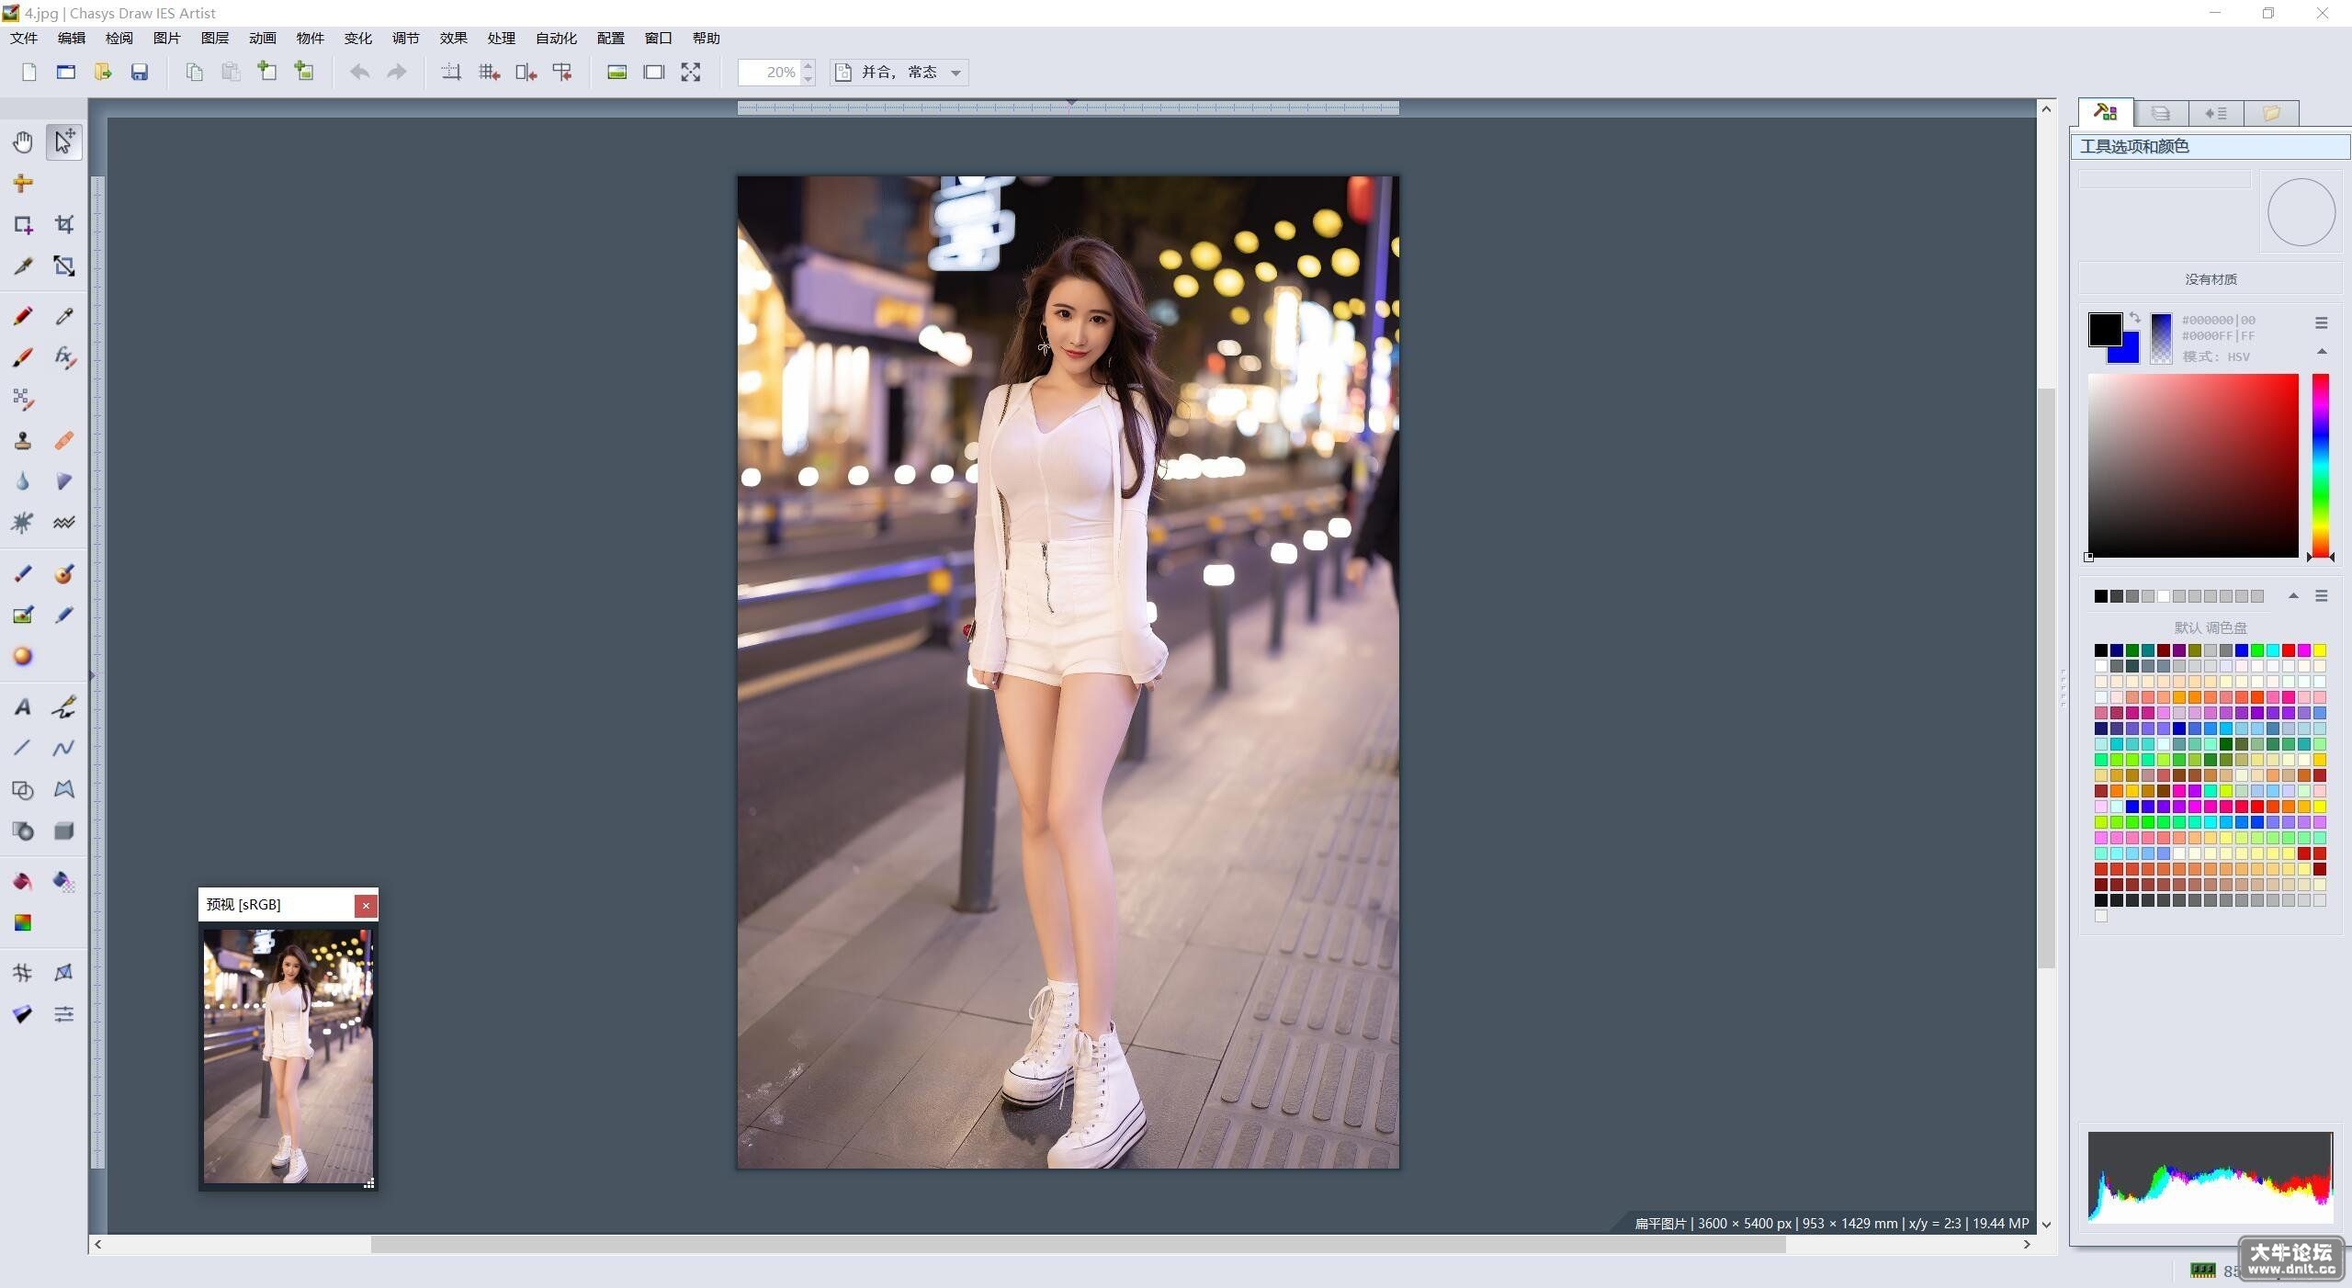Increase zoom with the stepper up arrow
Viewport: 2352px width, 1288px height.
point(808,65)
